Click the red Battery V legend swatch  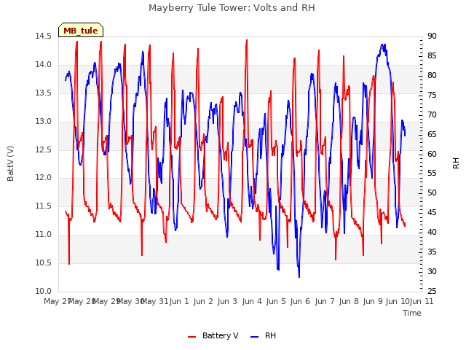tap(192, 337)
